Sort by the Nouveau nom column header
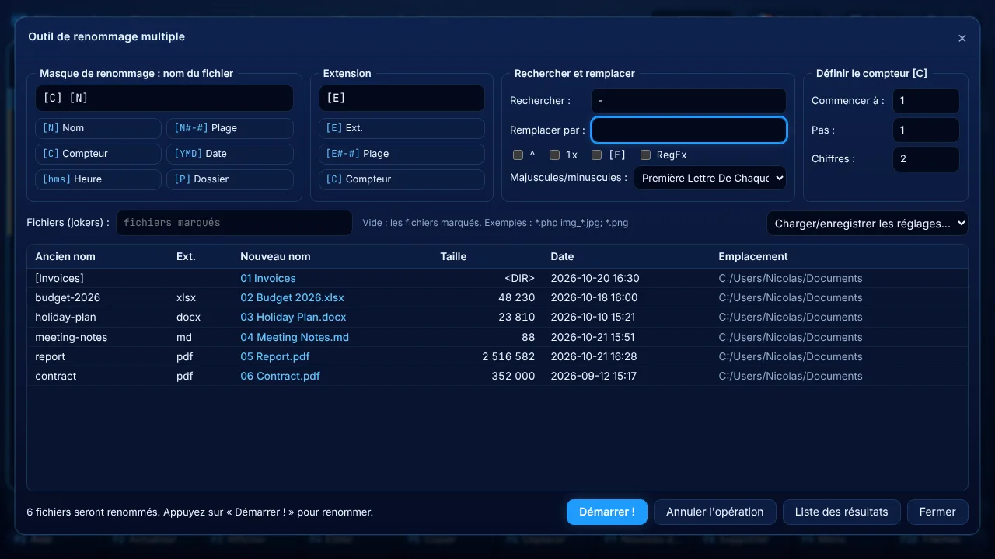995x559 pixels. tap(275, 257)
